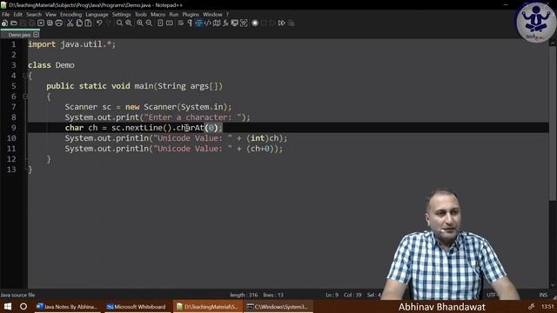Click the Paste toolbar icon
This screenshot has height=313, width=557.
coord(88,23)
